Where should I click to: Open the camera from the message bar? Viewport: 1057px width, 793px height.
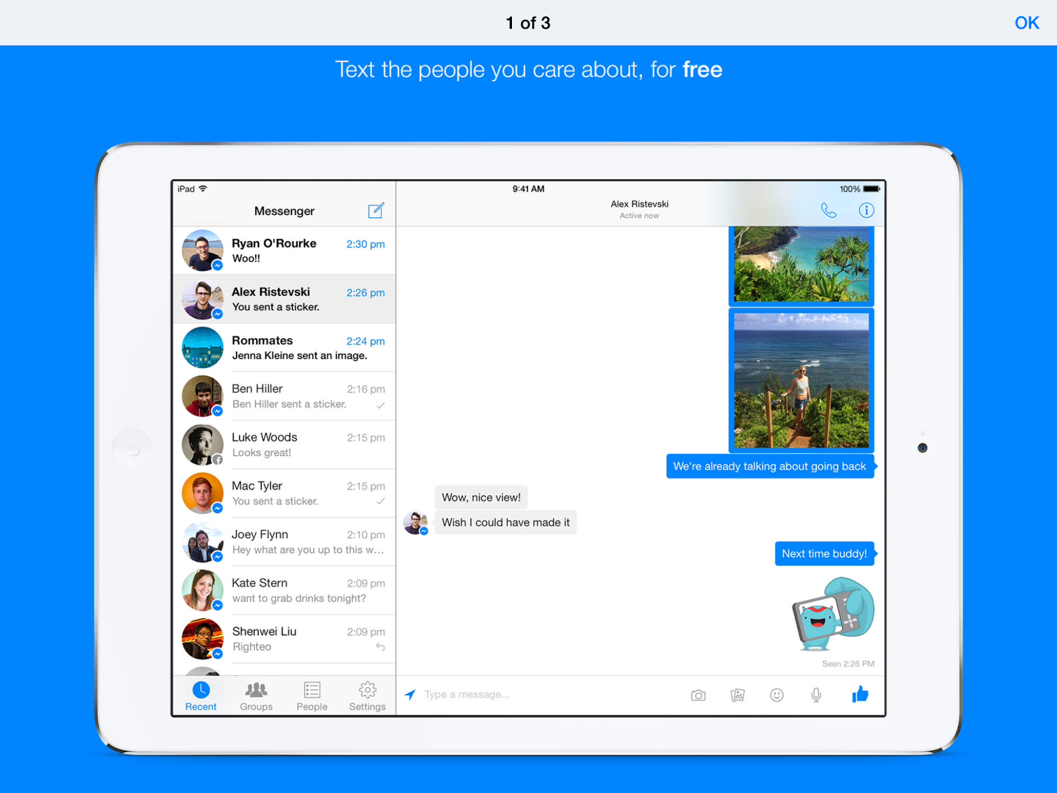coord(698,695)
